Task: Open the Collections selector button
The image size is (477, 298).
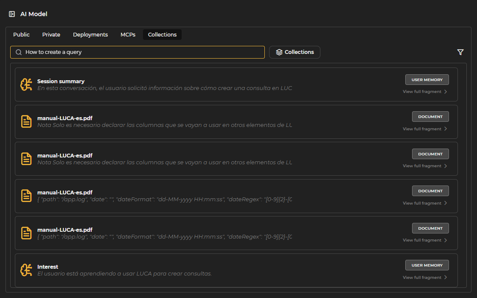Action: pyautogui.click(x=295, y=52)
